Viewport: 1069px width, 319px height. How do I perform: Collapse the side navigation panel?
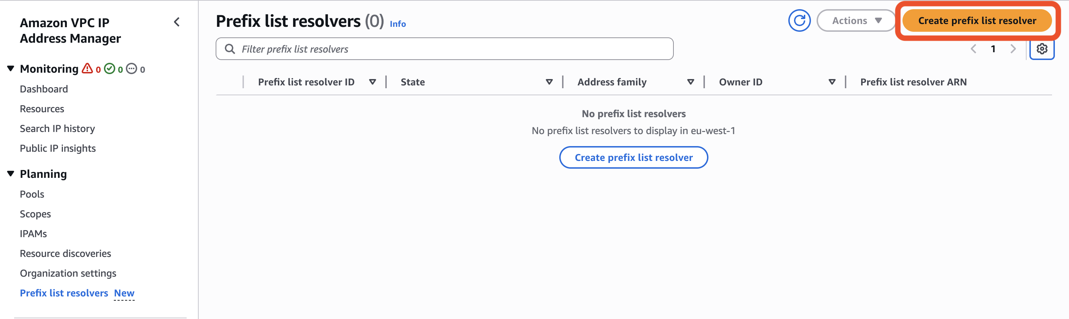click(177, 22)
